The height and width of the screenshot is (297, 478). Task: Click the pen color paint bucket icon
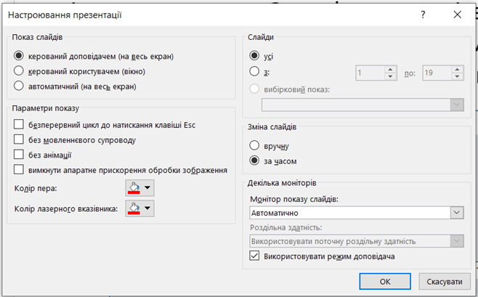pyautogui.click(x=133, y=188)
